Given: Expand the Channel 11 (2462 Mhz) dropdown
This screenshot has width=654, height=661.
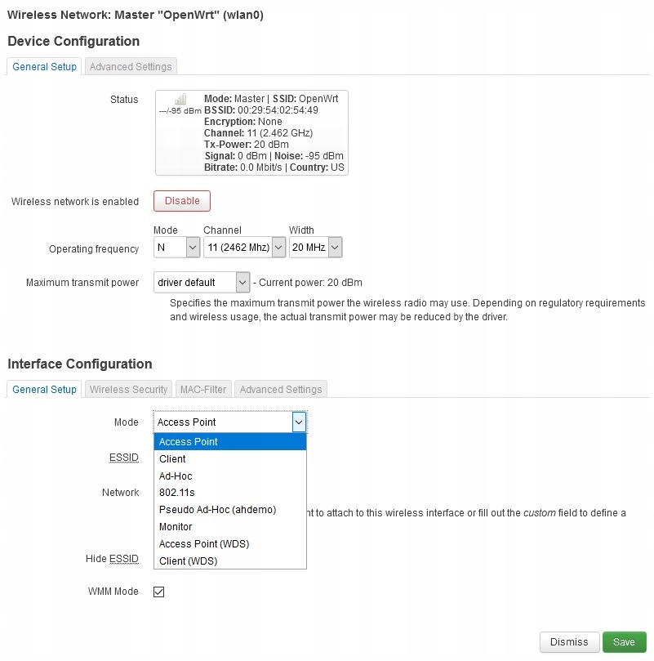Looking at the screenshot, I should 244,247.
